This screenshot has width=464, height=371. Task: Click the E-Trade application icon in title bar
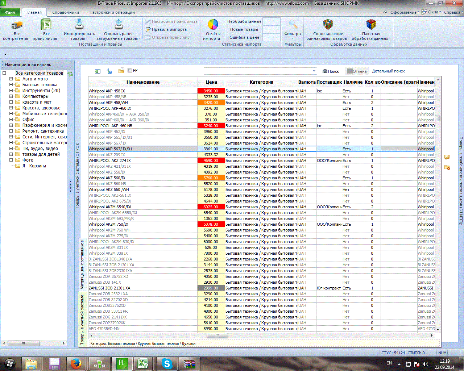coord(4,3)
